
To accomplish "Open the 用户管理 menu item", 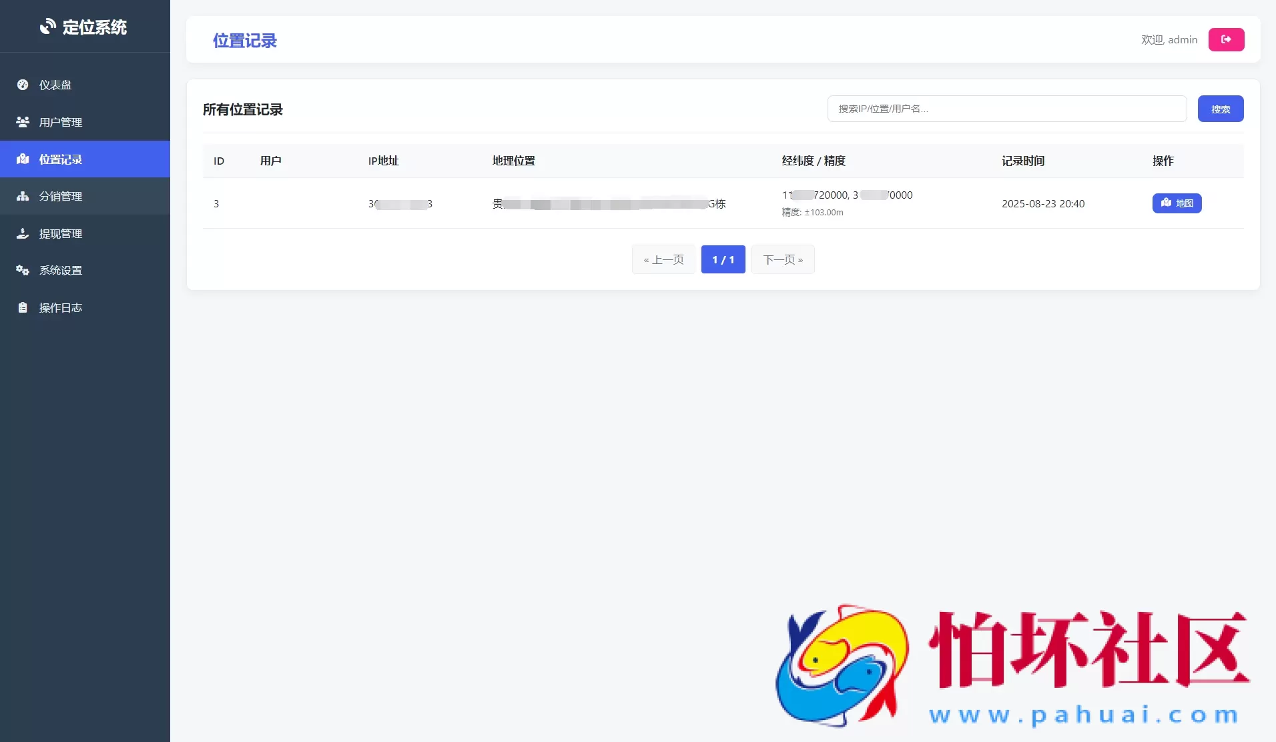I will click(61, 121).
